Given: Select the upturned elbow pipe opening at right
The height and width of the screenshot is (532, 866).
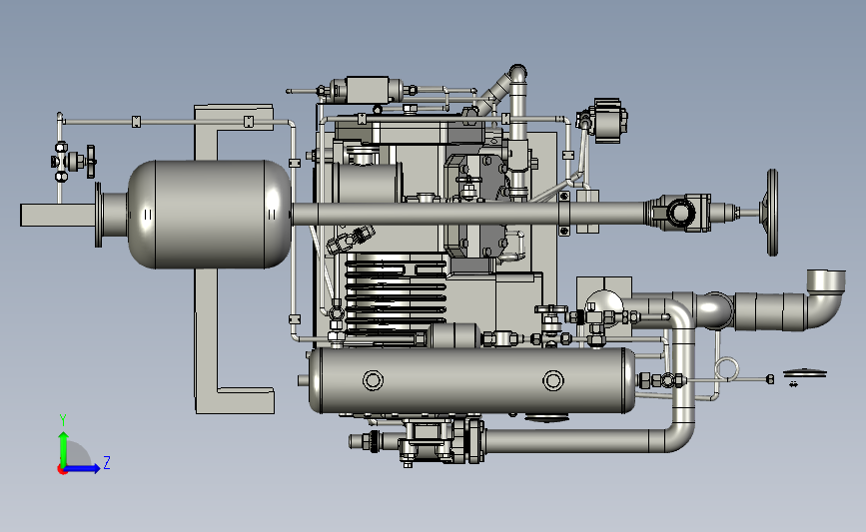Looking at the screenshot, I should (x=826, y=282).
